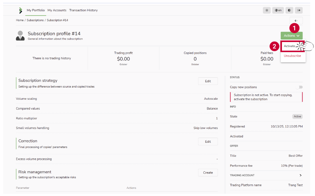Open the 'en' language selector
The image size is (315, 196).
278,10
